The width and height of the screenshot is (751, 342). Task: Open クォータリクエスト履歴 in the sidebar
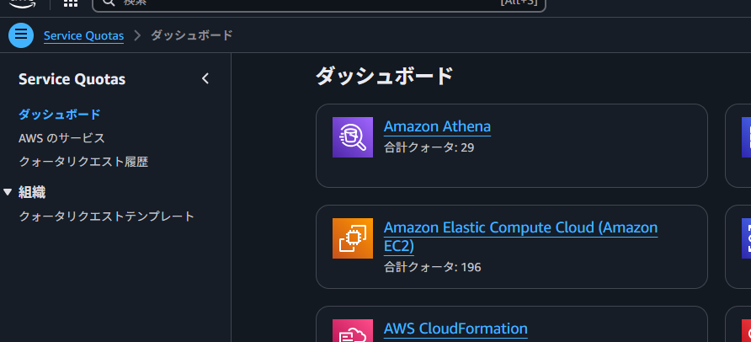point(83,162)
